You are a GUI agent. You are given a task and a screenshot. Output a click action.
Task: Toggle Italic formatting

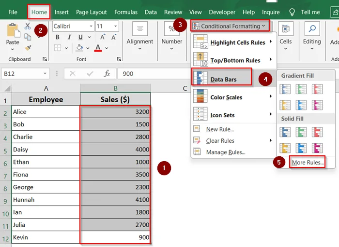pyautogui.click(x=69, y=37)
